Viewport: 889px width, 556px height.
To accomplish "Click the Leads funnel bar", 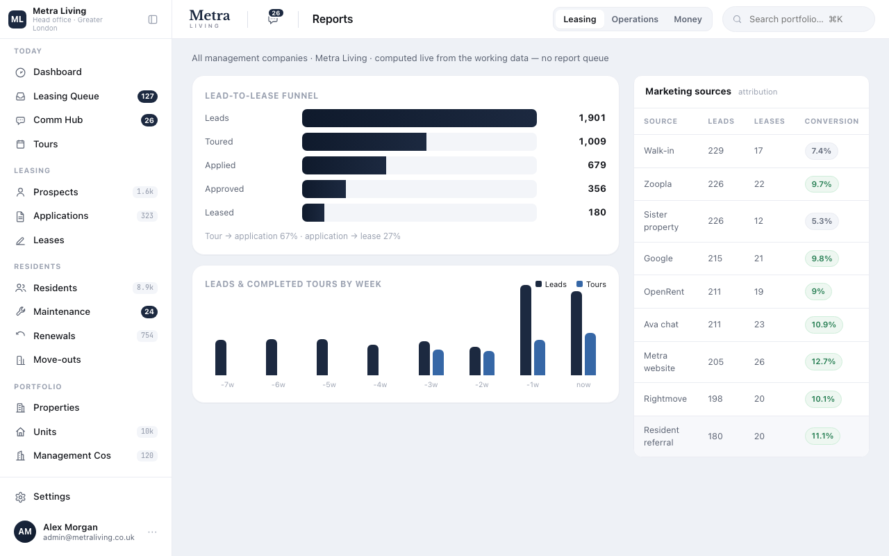I will pyautogui.click(x=419, y=118).
